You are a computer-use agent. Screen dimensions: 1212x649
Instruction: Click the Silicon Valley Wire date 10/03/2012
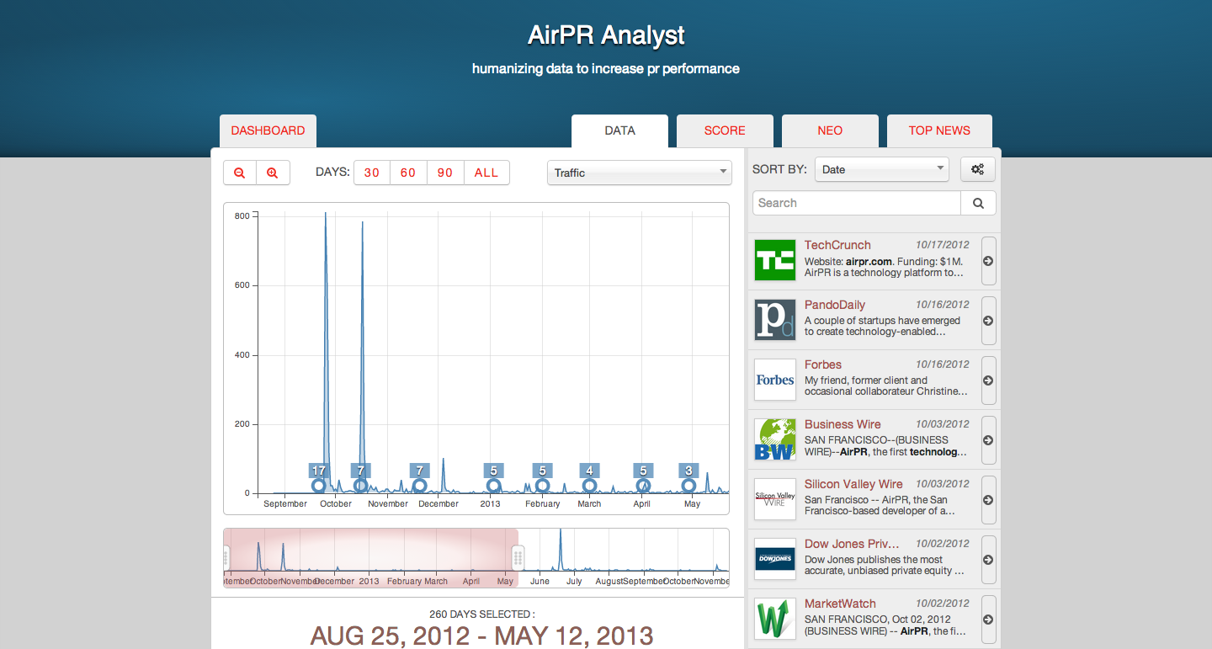click(943, 484)
